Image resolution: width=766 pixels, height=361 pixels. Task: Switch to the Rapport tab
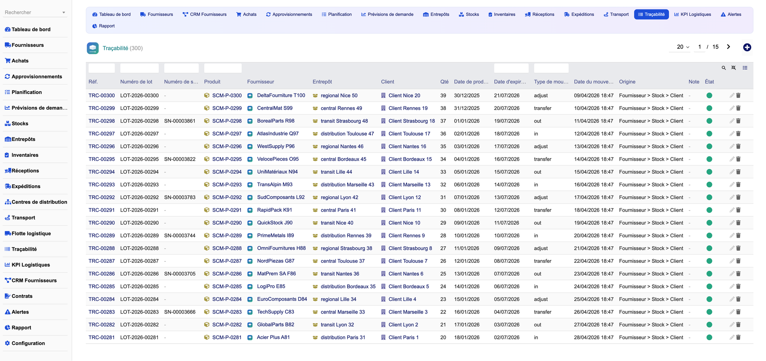[x=104, y=26]
